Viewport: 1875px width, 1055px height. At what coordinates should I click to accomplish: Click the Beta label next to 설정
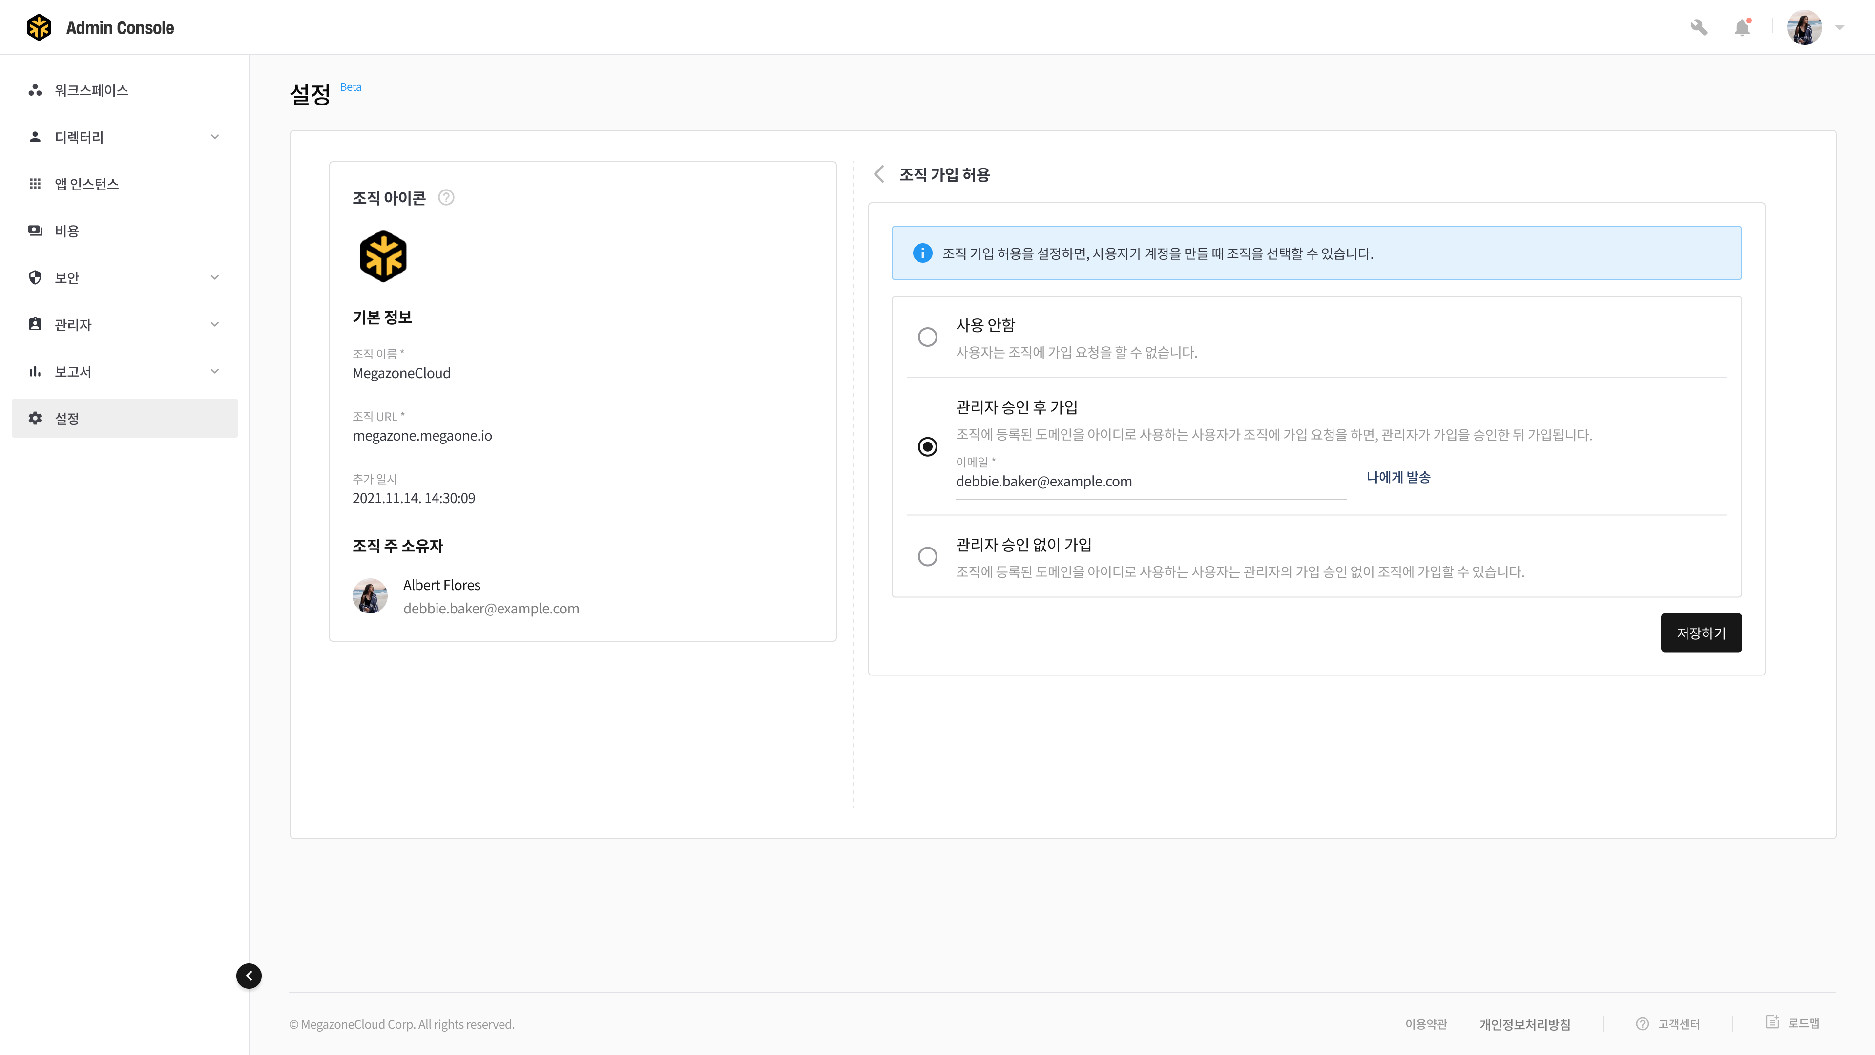[351, 87]
